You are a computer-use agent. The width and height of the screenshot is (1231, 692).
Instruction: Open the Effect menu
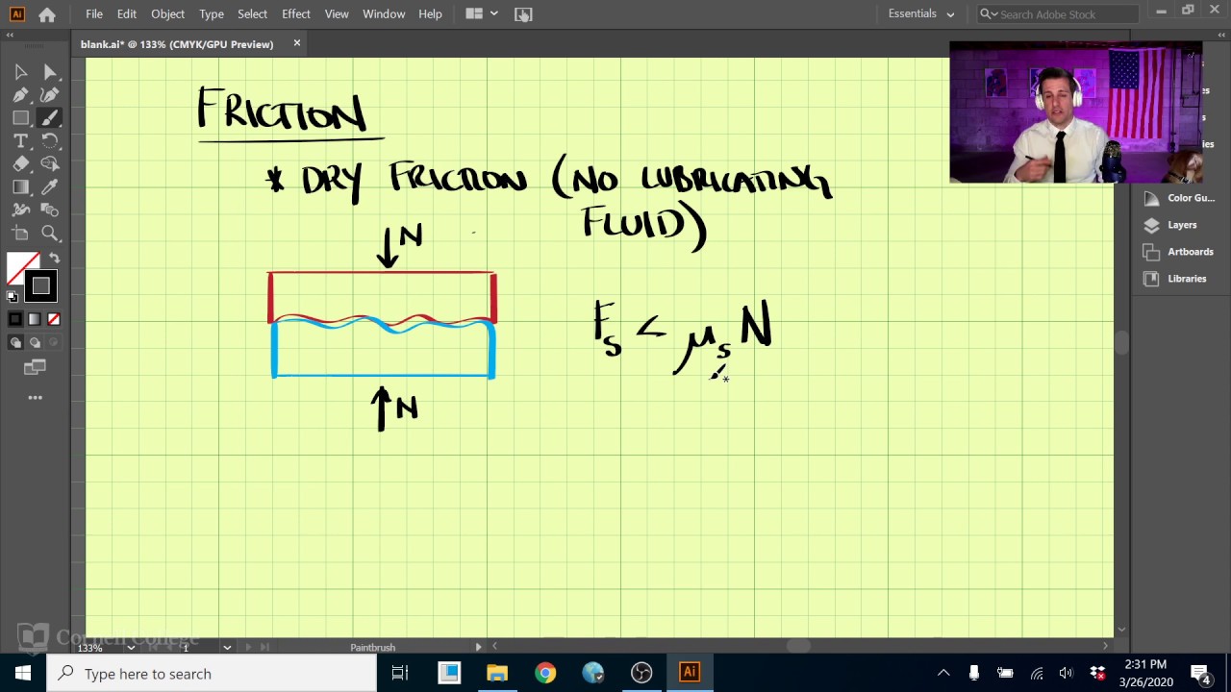pos(296,14)
